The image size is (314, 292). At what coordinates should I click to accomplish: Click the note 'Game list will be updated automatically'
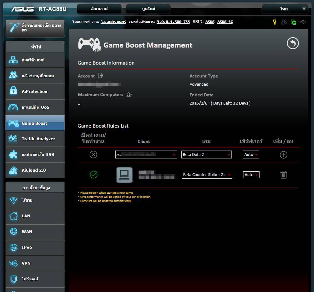click(106, 201)
